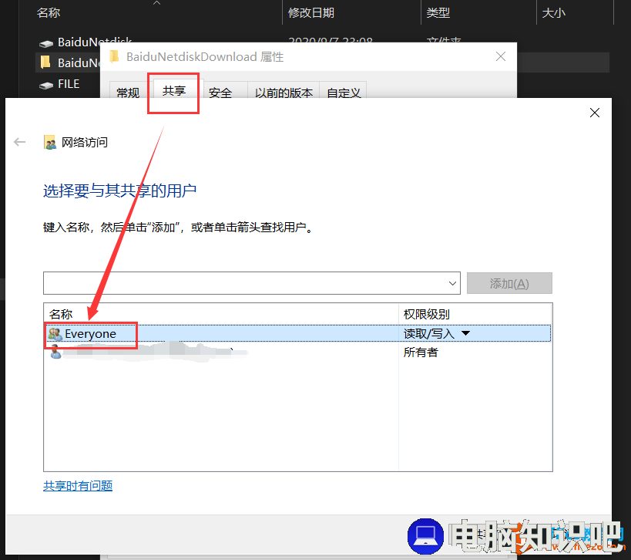Viewport: 631px width, 560px height.
Task: Click the 添加(A) button
Action: coord(509,283)
